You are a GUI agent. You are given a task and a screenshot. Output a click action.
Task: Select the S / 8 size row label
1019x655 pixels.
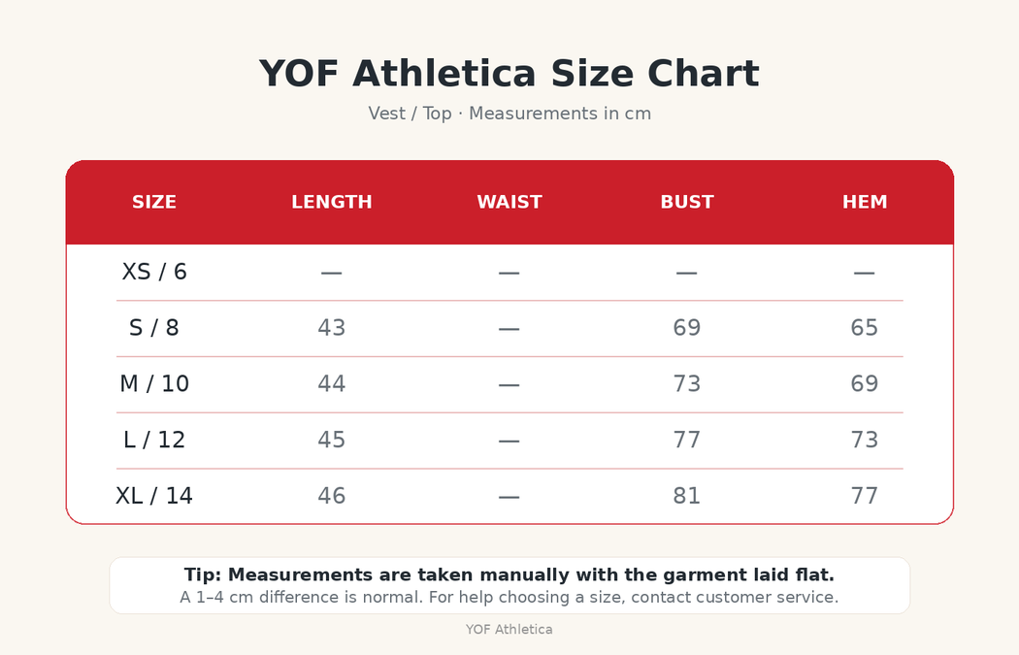154,328
